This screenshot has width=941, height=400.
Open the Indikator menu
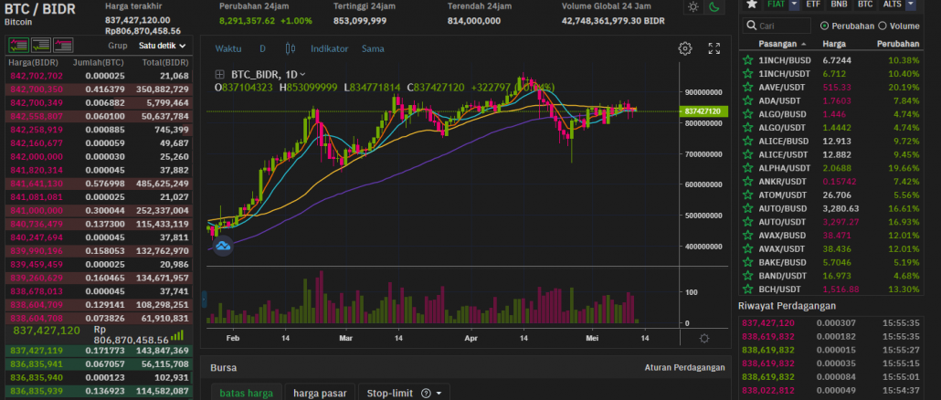[x=329, y=48]
